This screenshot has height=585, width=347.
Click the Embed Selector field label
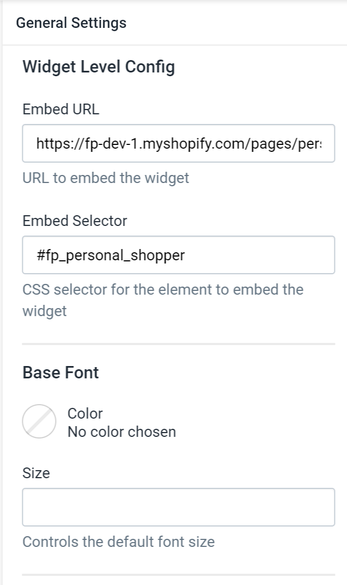click(x=75, y=221)
